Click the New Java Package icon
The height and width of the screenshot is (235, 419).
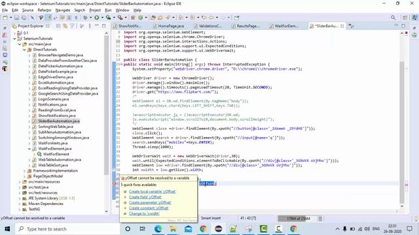[x=133, y=18]
